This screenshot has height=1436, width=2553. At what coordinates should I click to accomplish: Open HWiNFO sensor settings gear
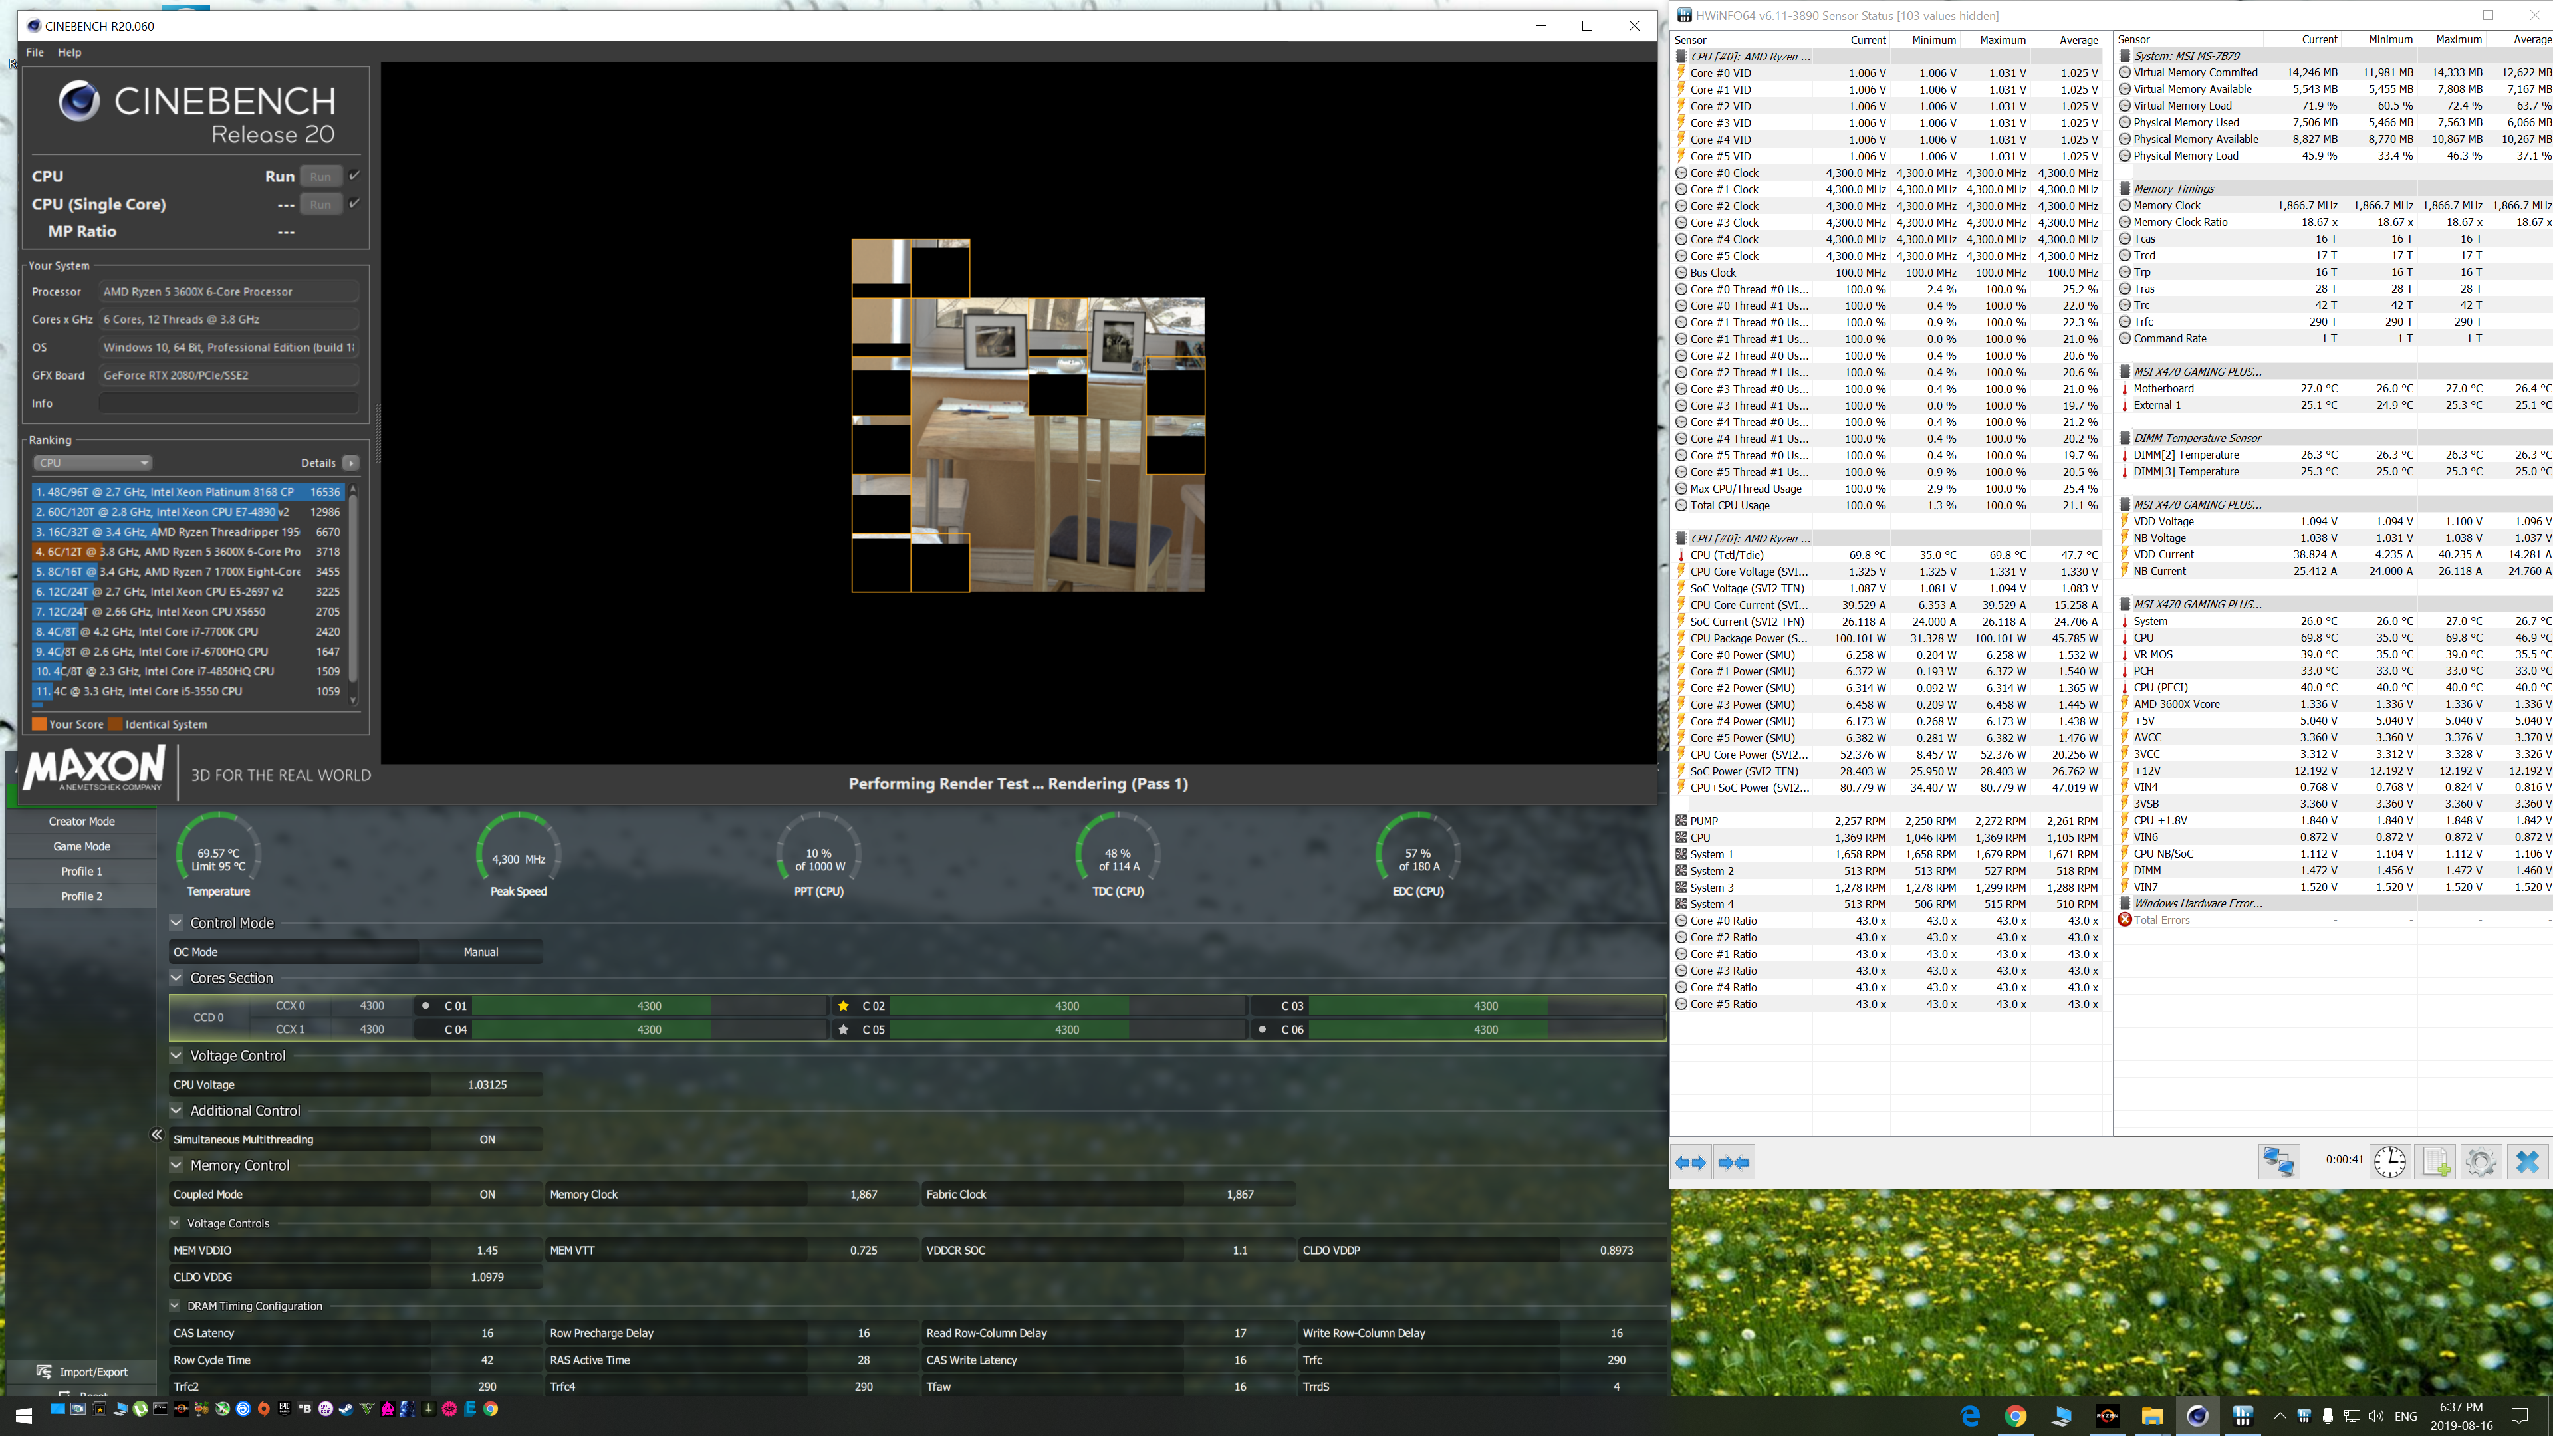(2481, 1161)
